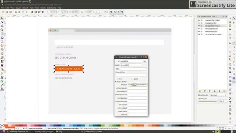Click rotate 90° counter-clockwise icon
236x133 pixels.
coord(15,12)
